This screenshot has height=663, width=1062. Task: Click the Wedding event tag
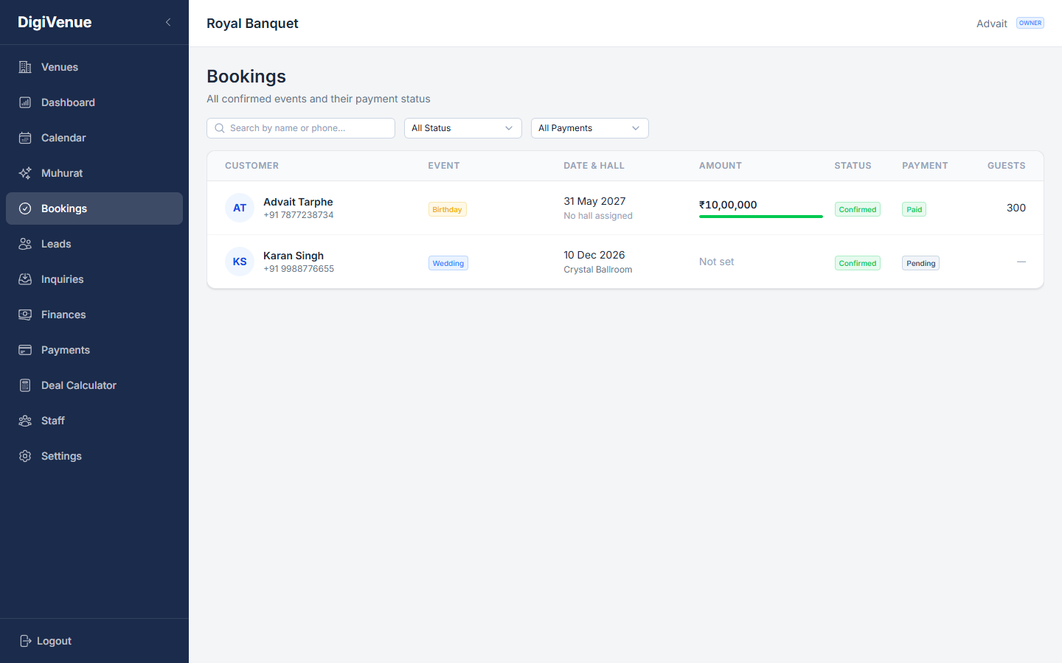click(448, 263)
